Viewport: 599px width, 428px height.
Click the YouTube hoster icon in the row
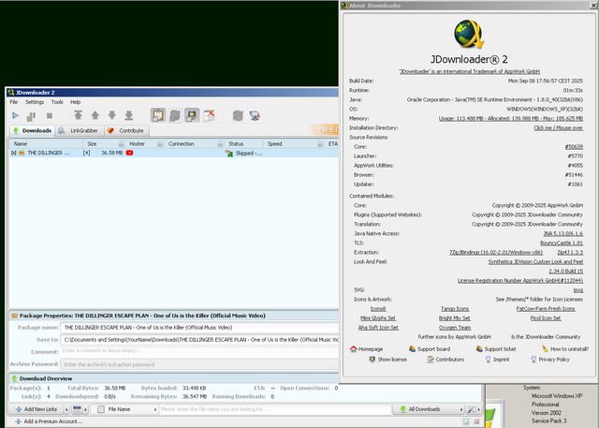click(x=130, y=153)
